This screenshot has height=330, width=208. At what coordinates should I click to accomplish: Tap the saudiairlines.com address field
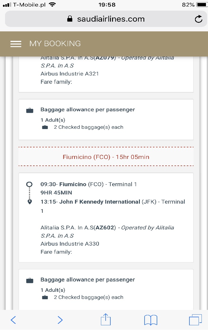pyautogui.click(x=106, y=19)
